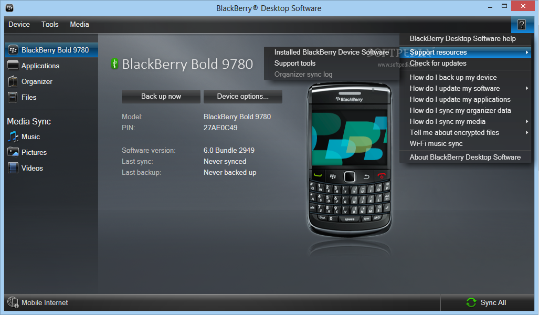This screenshot has width=539, height=315.
Task: Click the Mobile Internet label
Action: (x=45, y=302)
